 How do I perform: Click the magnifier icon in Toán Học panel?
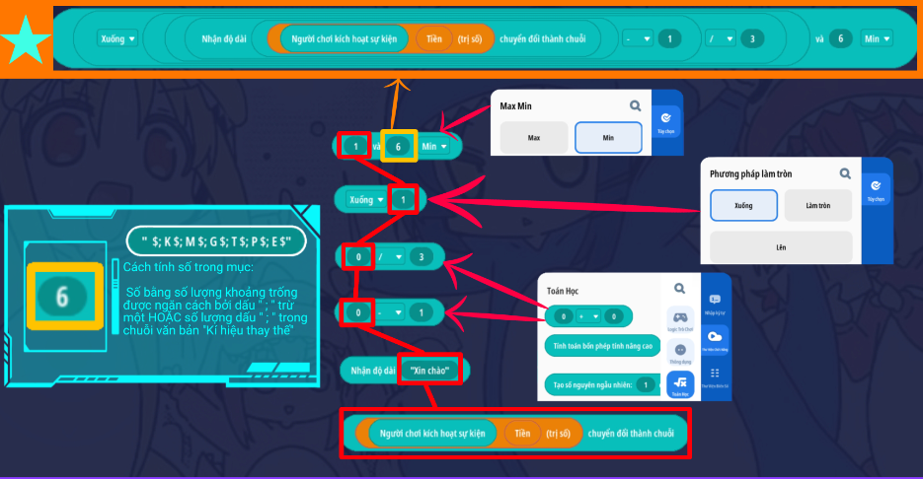pos(679,289)
